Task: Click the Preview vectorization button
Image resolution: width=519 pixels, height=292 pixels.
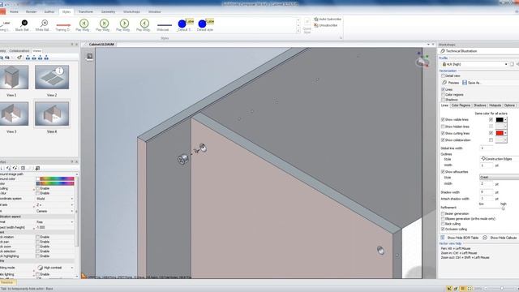Action: point(451,83)
